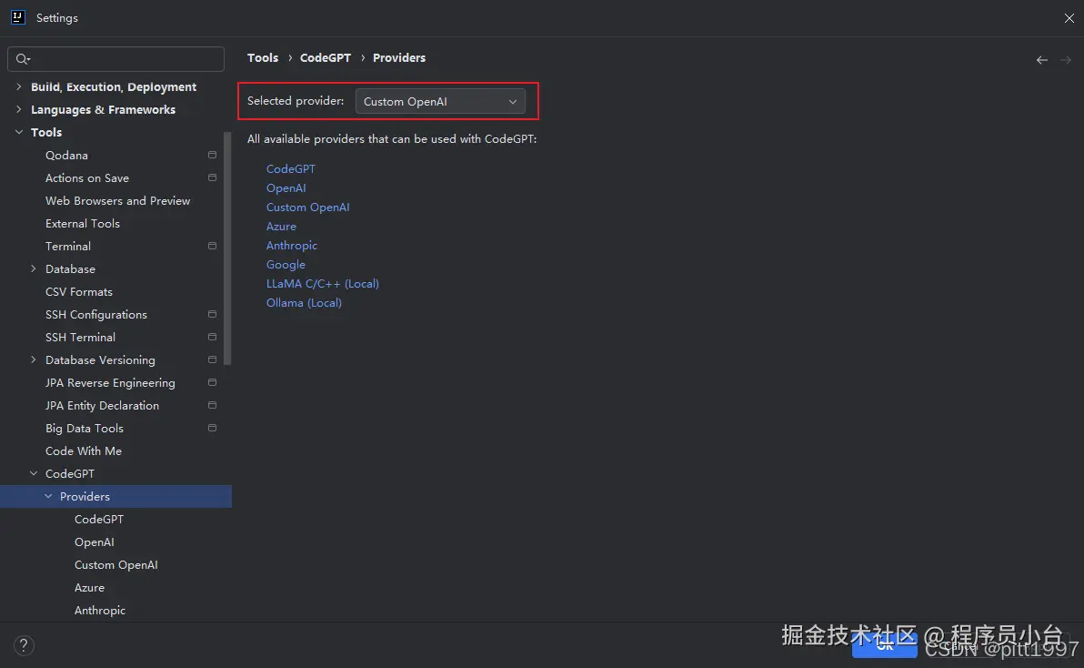The image size is (1084, 668).
Task: Expand Languages & Frameworks section
Action: coord(19,109)
